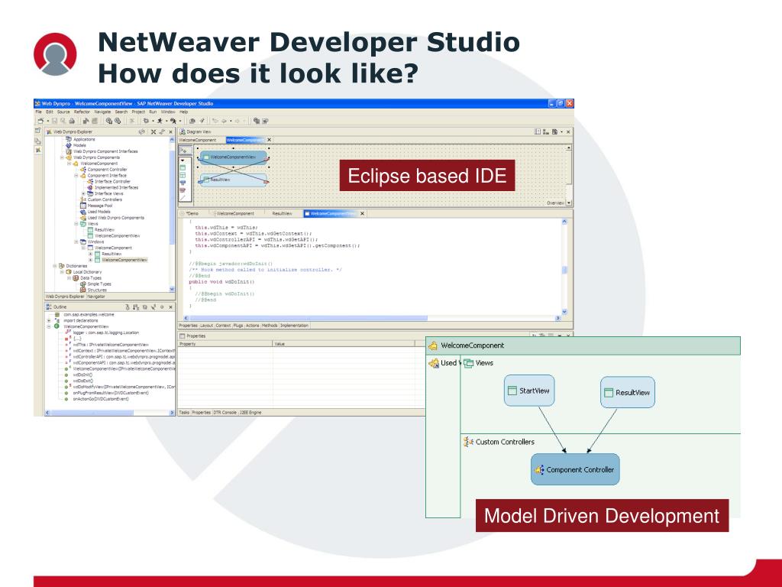Close the Outline panel
Image resolution: width=782 pixels, height=587 pixels.
click(x=170, y=307)
